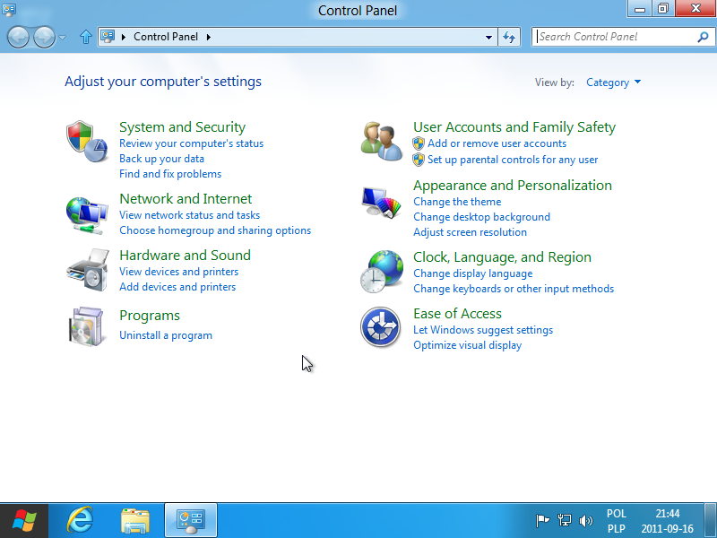Click Review your computer's status
Screen dimensions: 717x538
coord(191,143)
